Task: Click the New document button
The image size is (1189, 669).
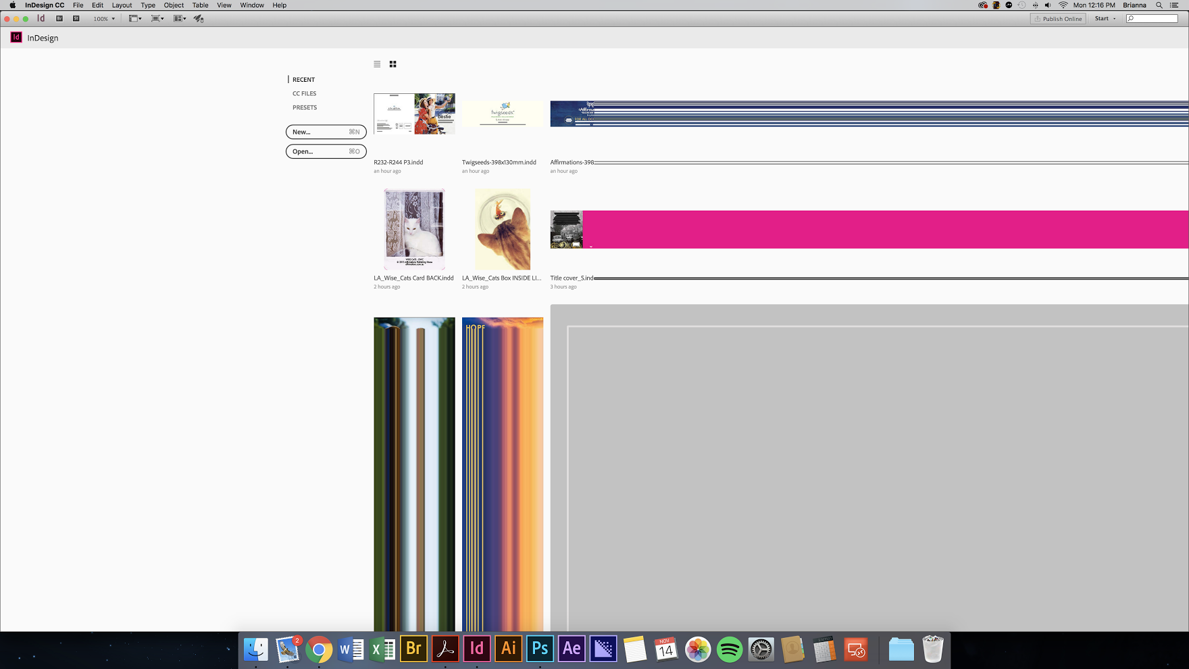Action: click(x=326, y=131)
